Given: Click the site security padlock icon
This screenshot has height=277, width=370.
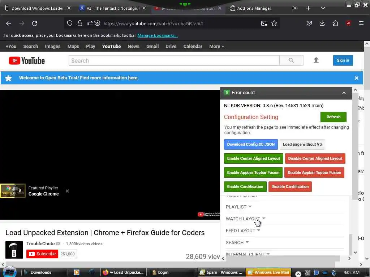Looking at the screenshot, I should (x=80, y=23).
